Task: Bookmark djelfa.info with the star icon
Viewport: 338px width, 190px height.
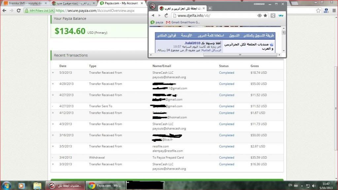Action: coord(265,16)
